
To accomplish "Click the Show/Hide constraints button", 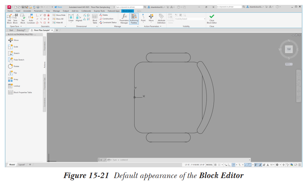I will click(59, 15).
